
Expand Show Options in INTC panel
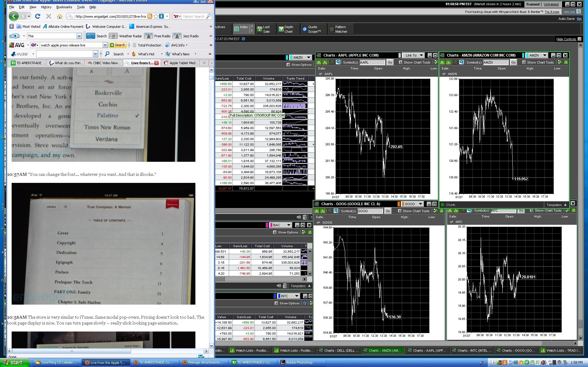click(x=287, y=303)
